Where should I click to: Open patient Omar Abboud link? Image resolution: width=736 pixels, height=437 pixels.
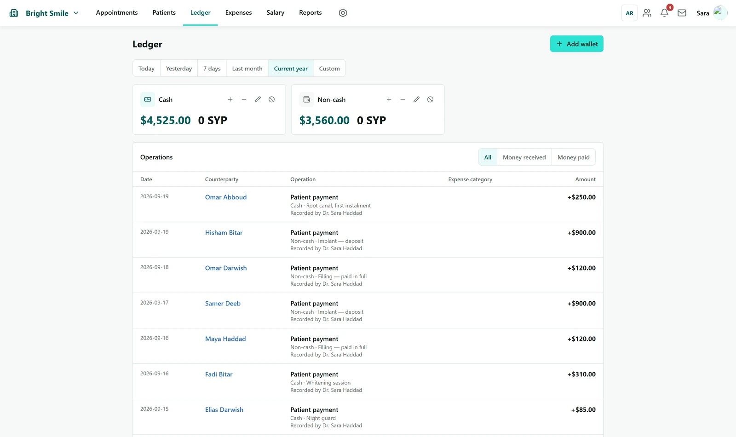(x=226, y=197)
